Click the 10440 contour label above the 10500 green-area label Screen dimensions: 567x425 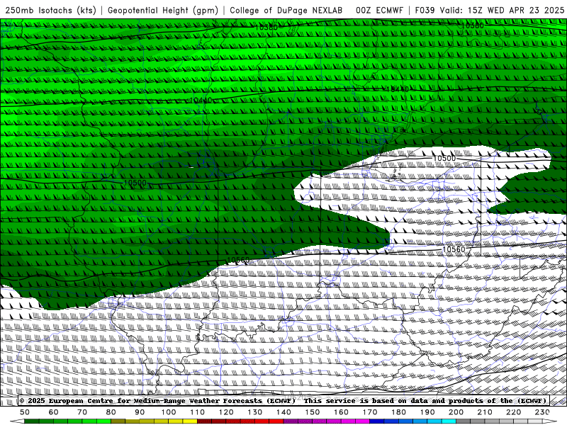201,100
